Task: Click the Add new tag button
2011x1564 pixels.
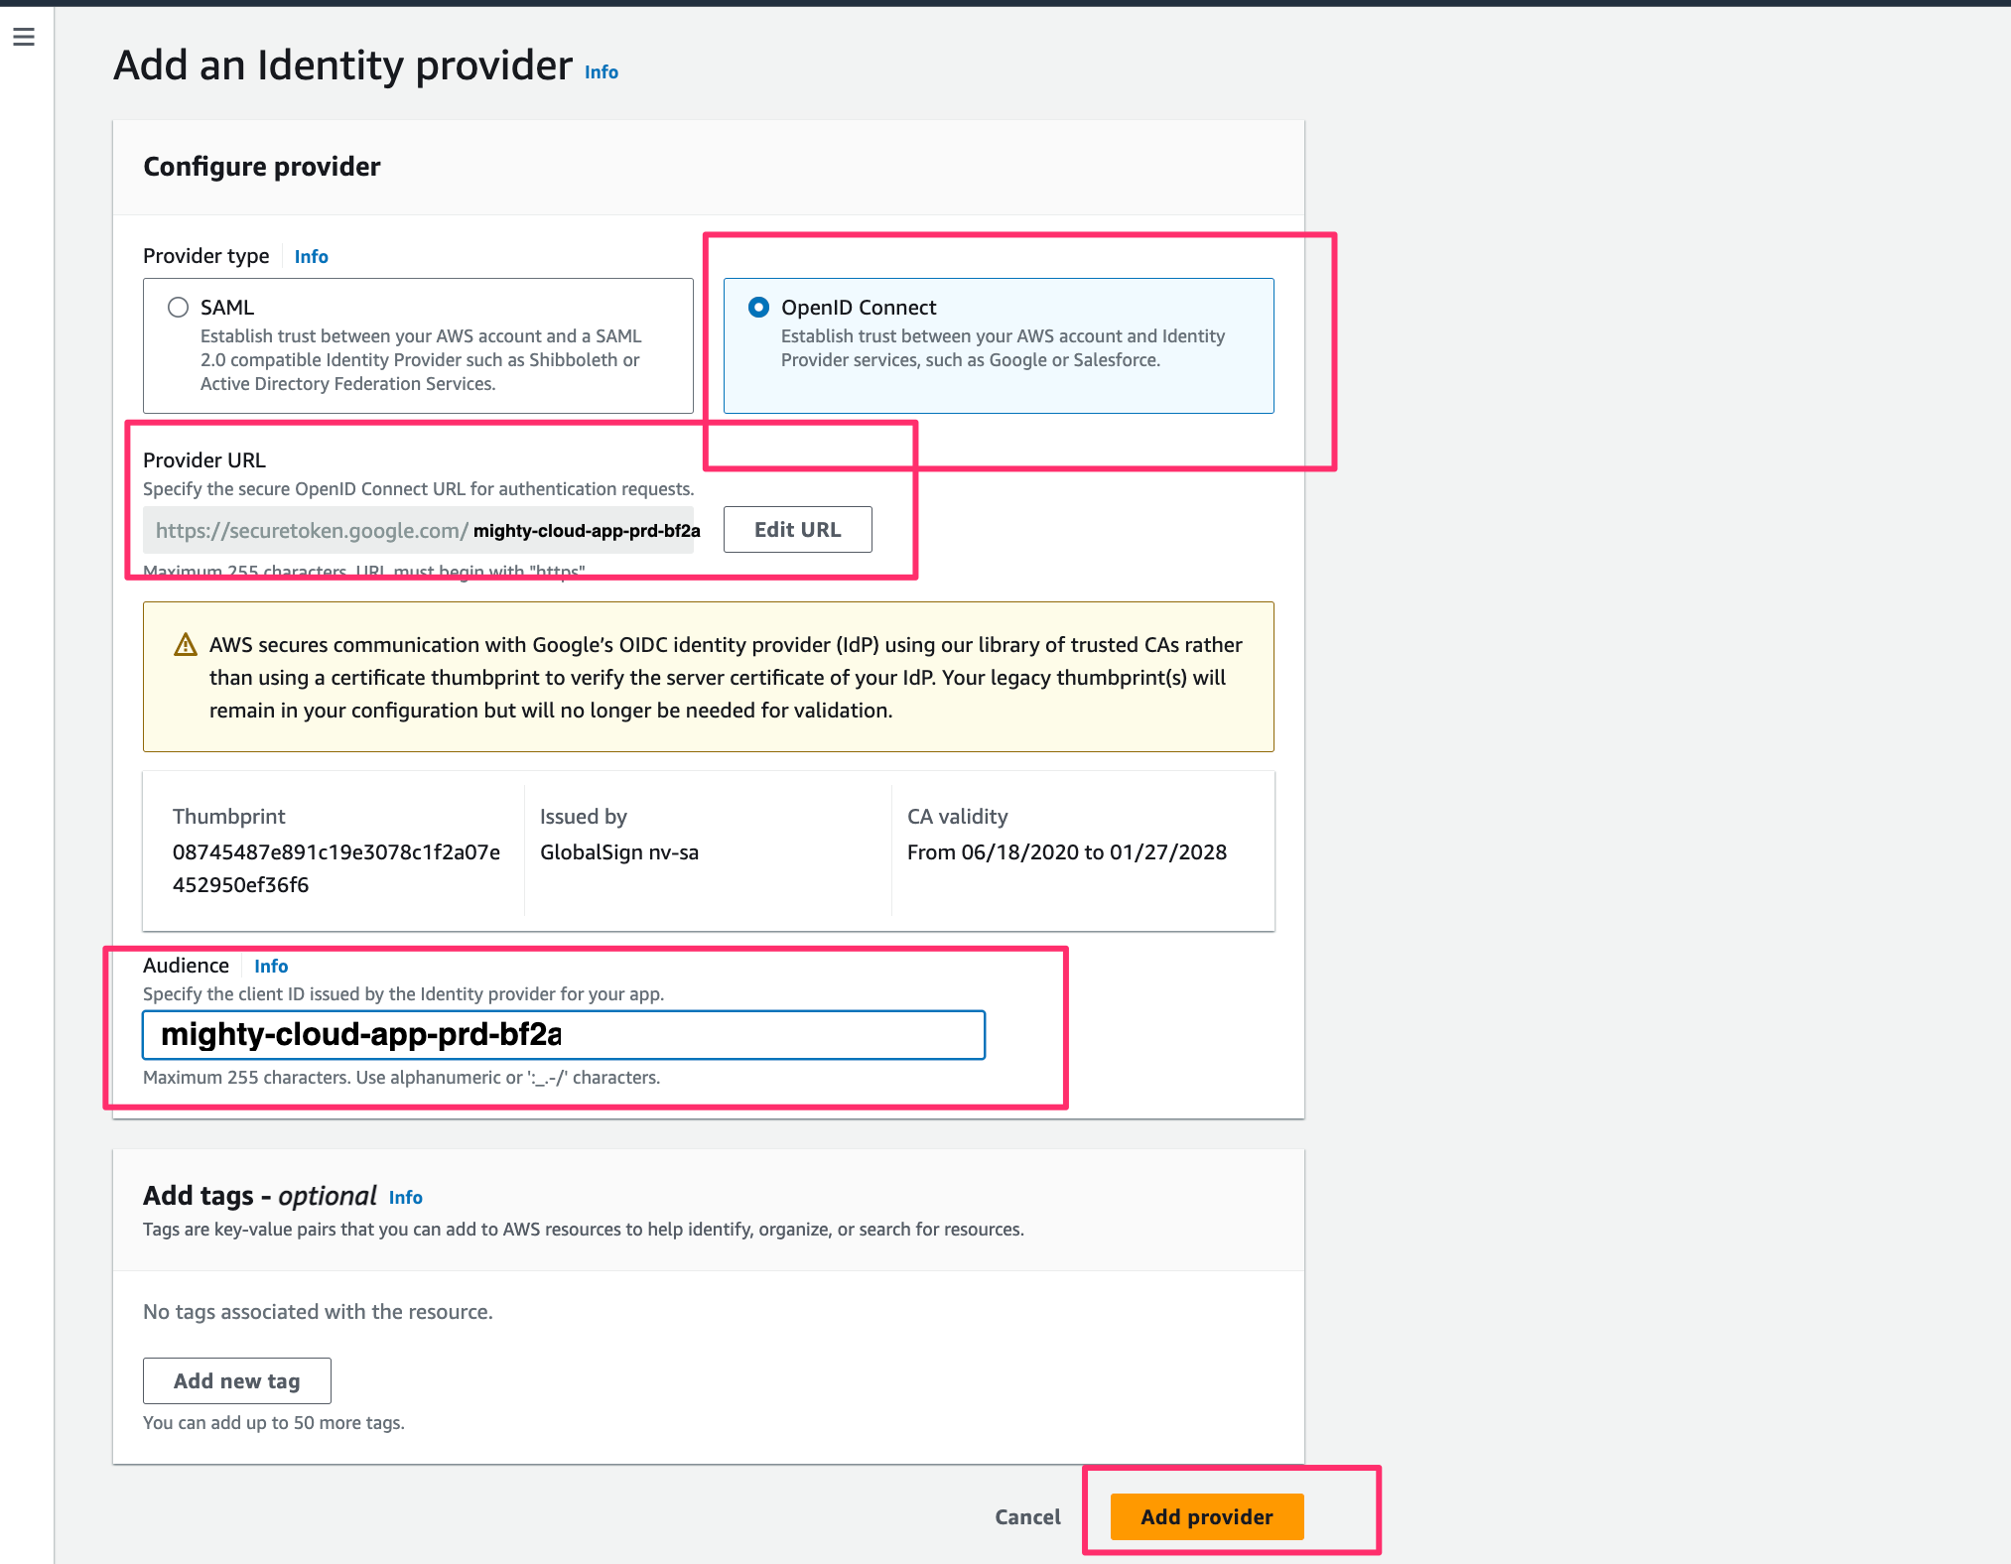Action: (x=236, y=1380)
